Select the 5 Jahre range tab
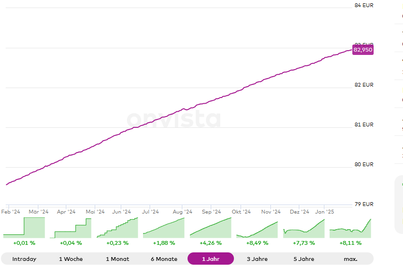Image resolution: width=403 pixels, height=268 pixels. point(304,259)
